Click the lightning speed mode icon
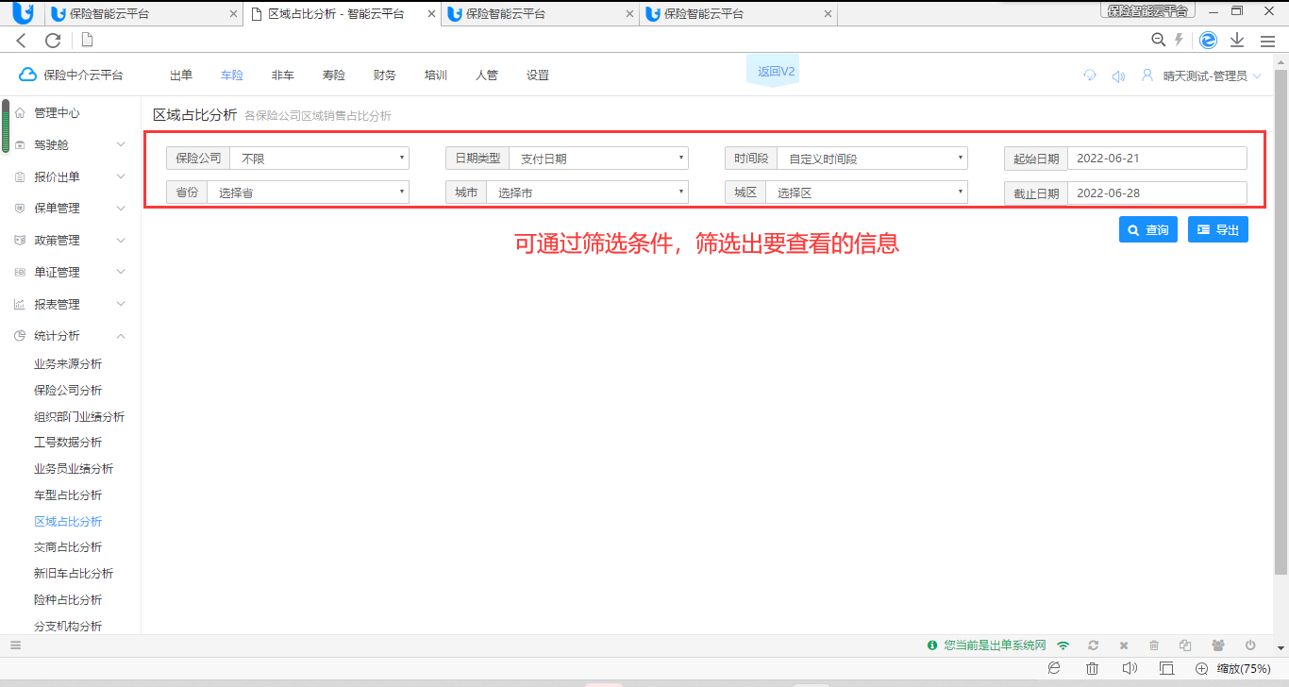Screen dimensions: 1289x687 (x=1179, y=40)
